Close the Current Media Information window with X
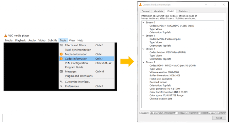Viewport: 229px width, 123px height. click(x=223, y=5)
